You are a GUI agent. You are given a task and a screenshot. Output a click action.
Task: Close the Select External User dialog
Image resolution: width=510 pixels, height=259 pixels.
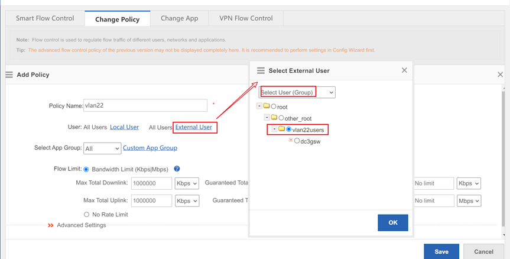click(404, 70)
